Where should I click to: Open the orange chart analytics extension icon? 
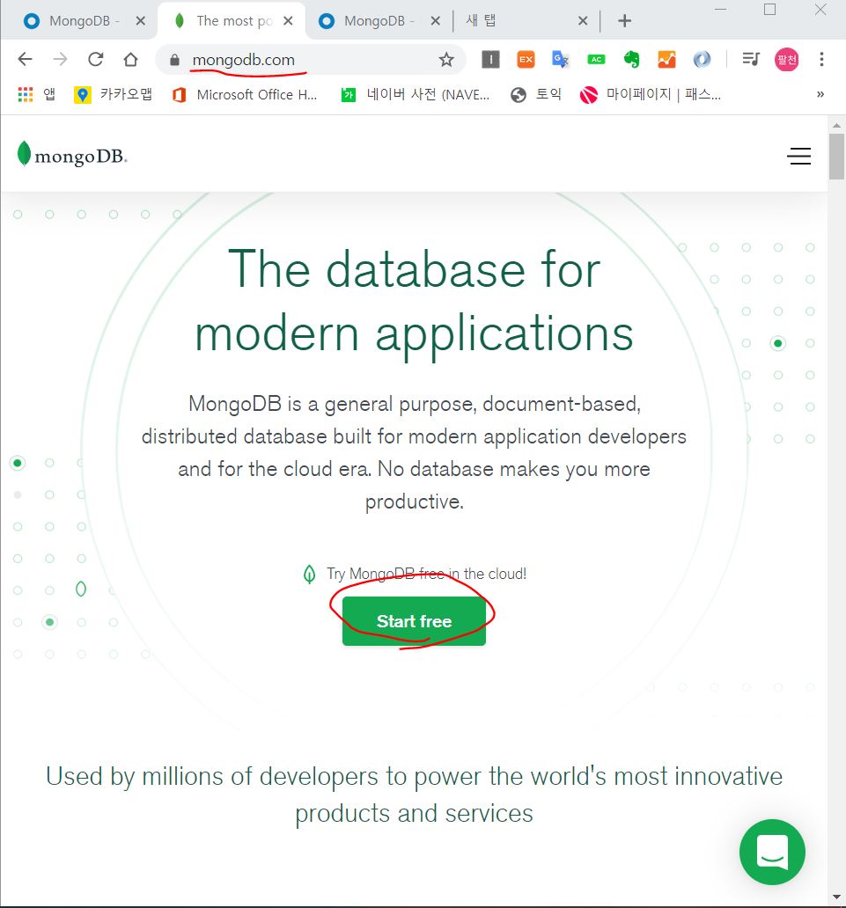point(666,59)
